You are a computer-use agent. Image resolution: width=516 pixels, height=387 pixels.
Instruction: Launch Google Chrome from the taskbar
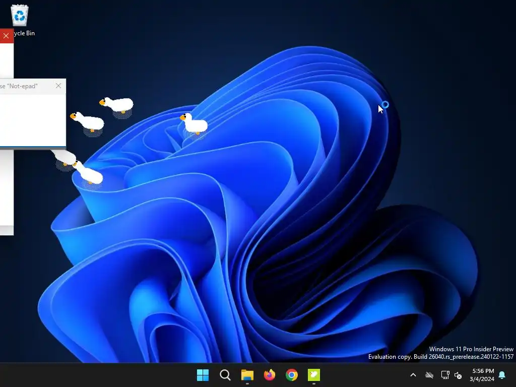click(292, 375)
